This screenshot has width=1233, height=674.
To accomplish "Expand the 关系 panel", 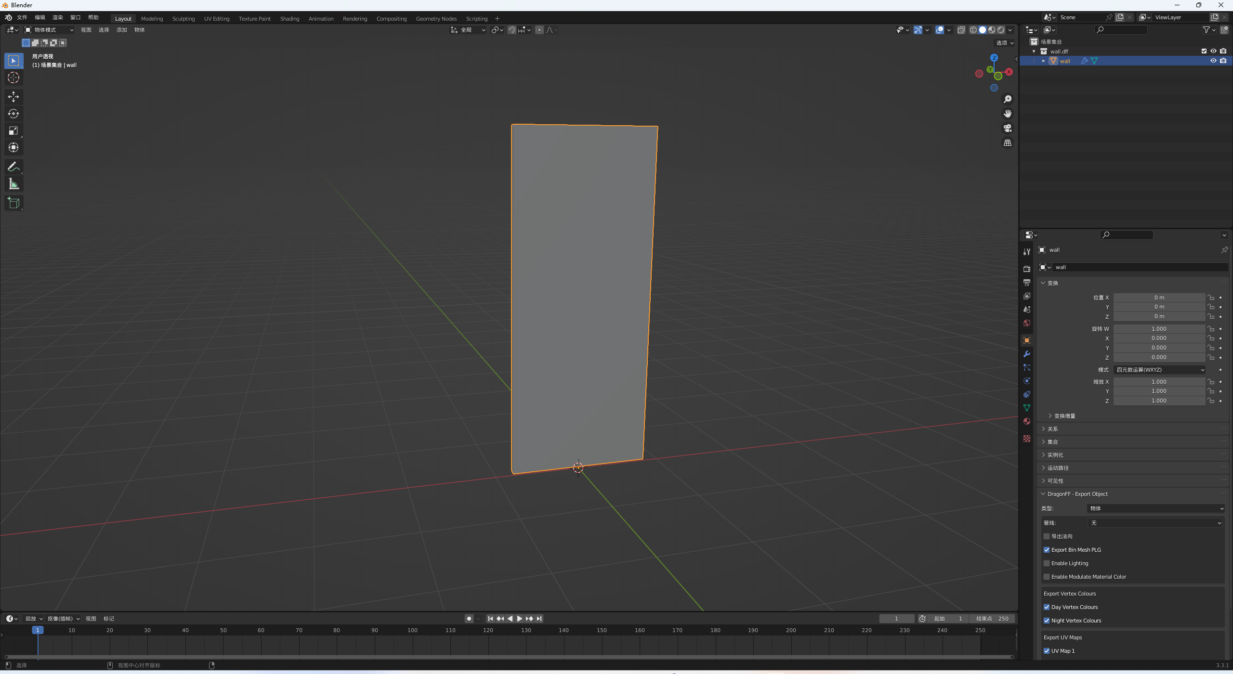I will coord(1053,429).
